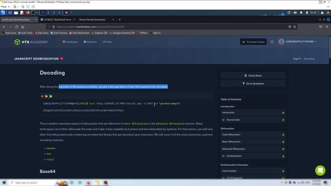
Task: Open Source Code section in Table of Contents
Action: pos(253,120)
